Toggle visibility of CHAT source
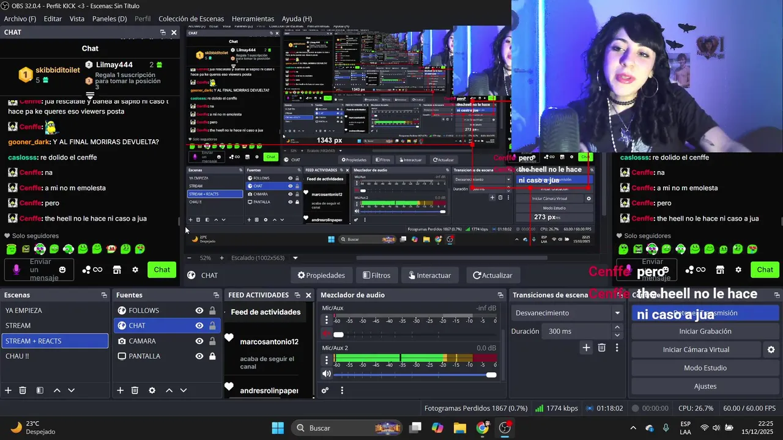 point(199,326)
